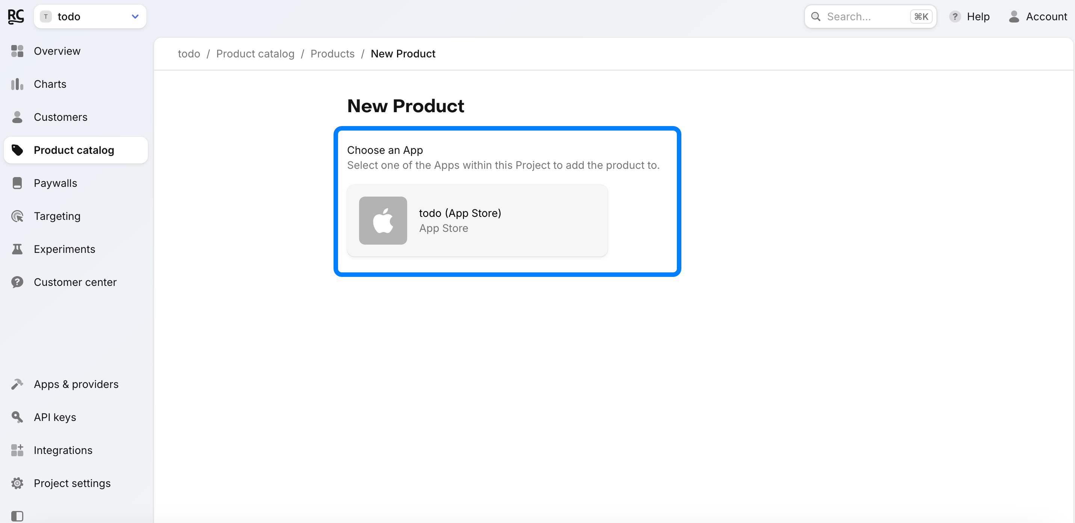The width and height of the screenshot is (1075, 523).
Task: Open the Account menu
Action: click(1037, 16)
